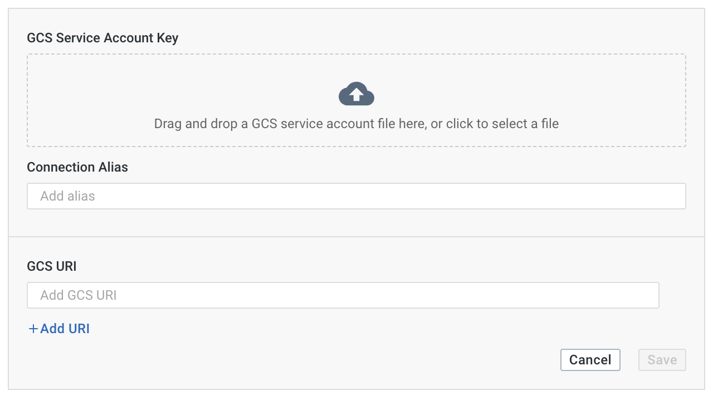Click the GCS URI text box placeholder
The height and width of the screenshot is (400, 713).
(x=78, y=295)
